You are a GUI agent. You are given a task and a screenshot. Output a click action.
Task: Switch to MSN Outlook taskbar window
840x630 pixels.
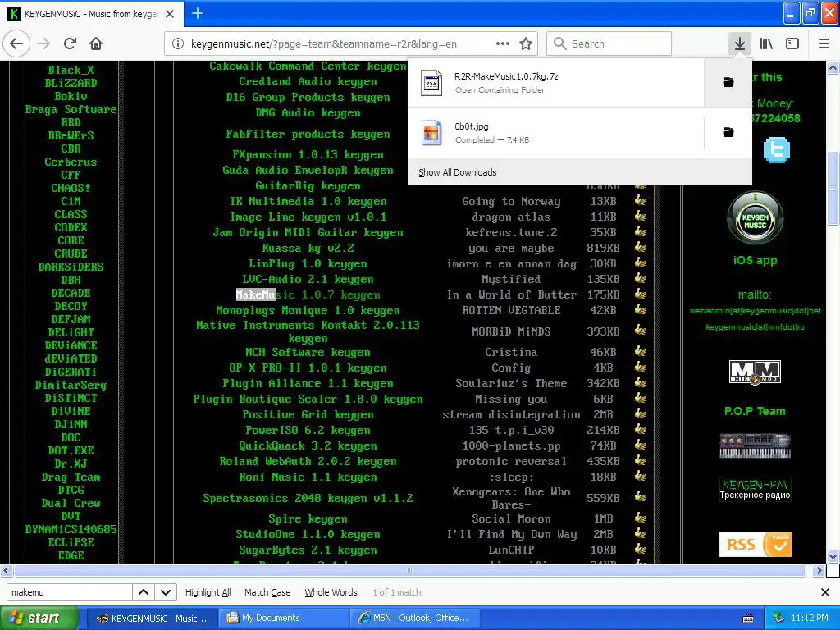point(414,618)
